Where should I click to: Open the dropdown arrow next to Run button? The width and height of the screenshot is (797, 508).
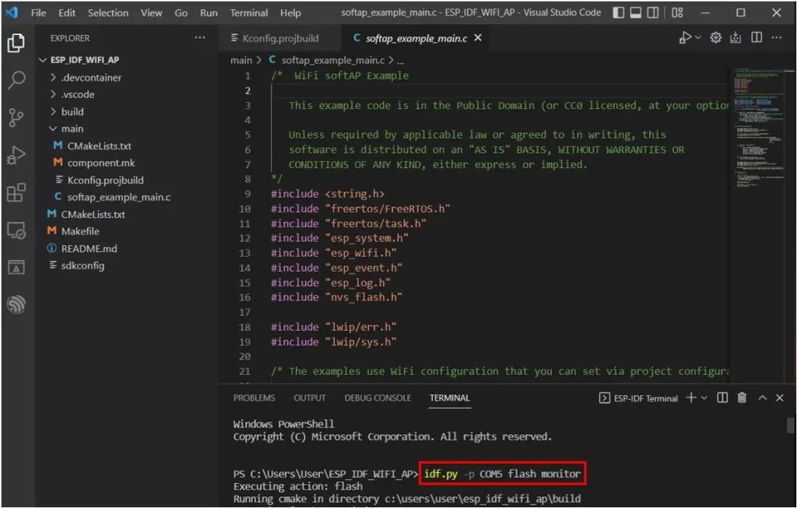point(698,37)
